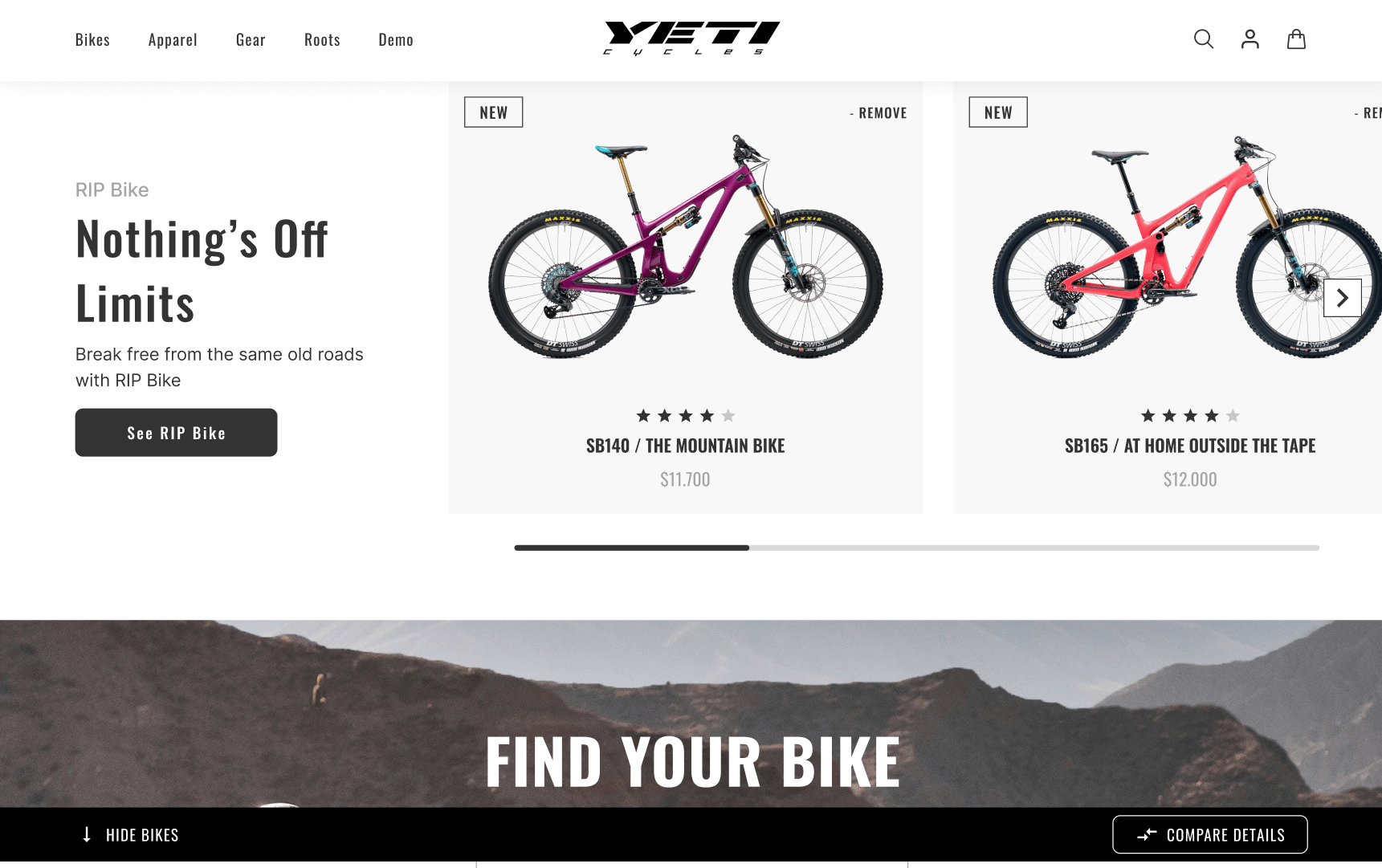Open the Apparel menu
1382x868 pixels.
tap(173, 40)
